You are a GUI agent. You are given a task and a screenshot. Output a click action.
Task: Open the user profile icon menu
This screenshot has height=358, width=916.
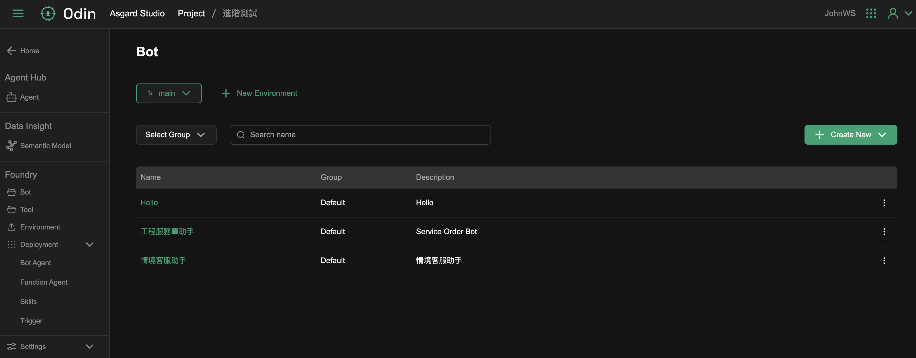(x=893, y=13)
